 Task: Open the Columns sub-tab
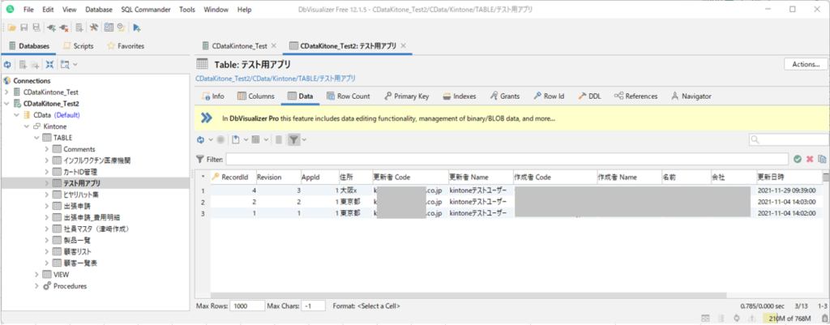click(x=255, y=96)
